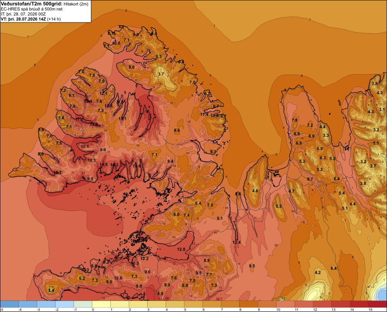Viewport: 387px width, 312px height.
Task: Click the 3.7 temperature value on the map
Action: (161, 74)
